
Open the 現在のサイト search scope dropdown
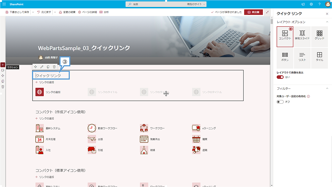click(196, 4)
